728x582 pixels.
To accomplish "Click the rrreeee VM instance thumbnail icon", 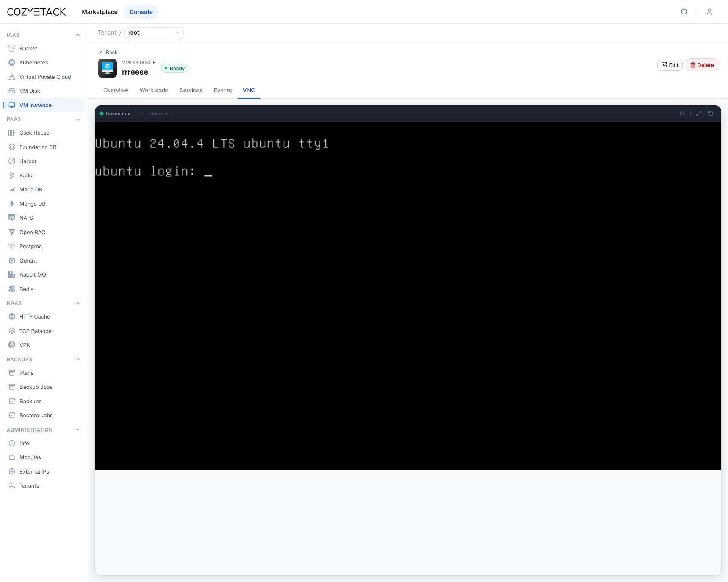I will click(x=108, y=68).
